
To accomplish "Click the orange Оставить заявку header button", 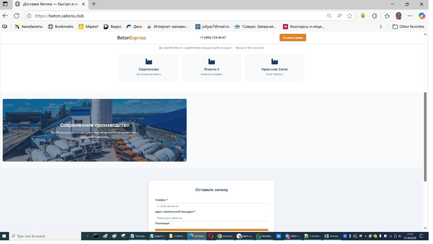I will coord(293,38).
